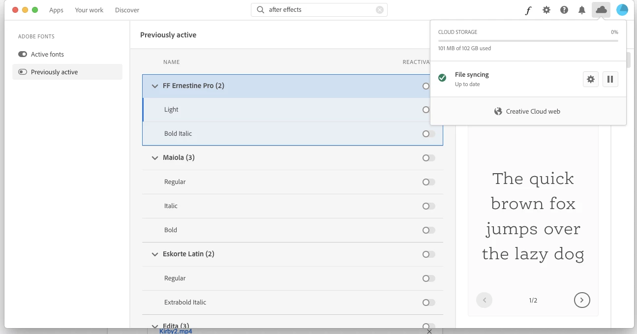Select the Bold Italic font row
This screenshot has height=334, width=637.
[293, 134]
